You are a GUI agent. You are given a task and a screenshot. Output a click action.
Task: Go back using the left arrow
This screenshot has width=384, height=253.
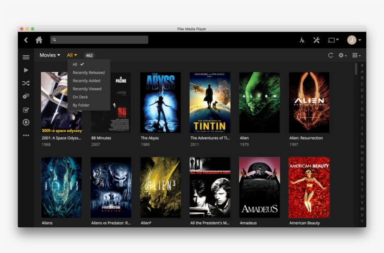(26, 40)
